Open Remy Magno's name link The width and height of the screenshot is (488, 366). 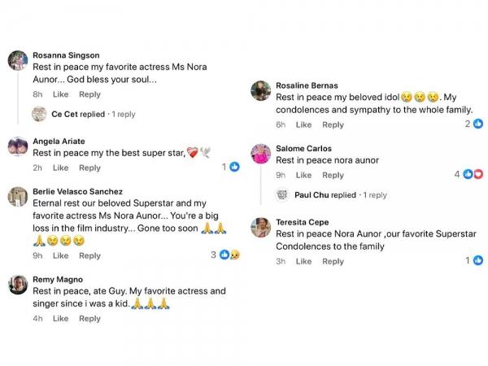pos(57,279)
